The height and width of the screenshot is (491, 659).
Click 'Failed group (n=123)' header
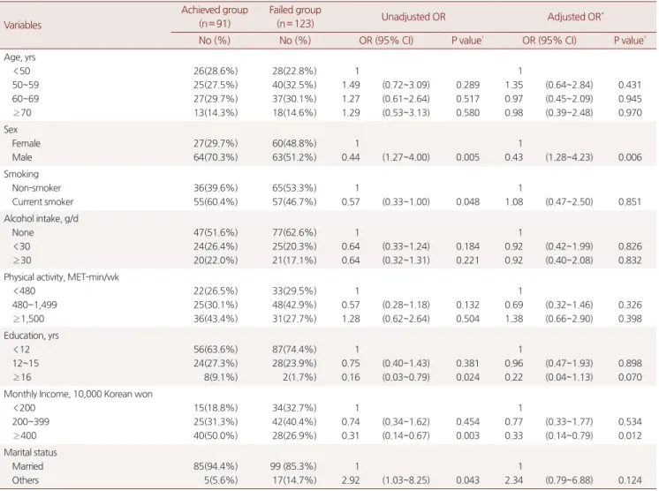(295, 17)
